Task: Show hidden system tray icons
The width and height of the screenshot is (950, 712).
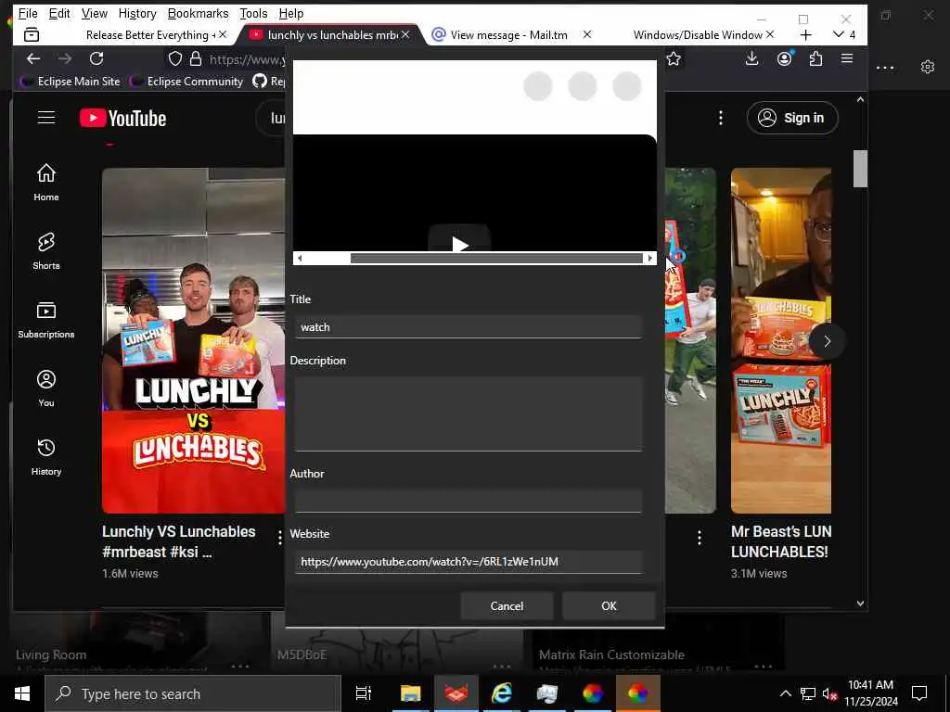Action: pyautogui.click(x=785, y=693)
